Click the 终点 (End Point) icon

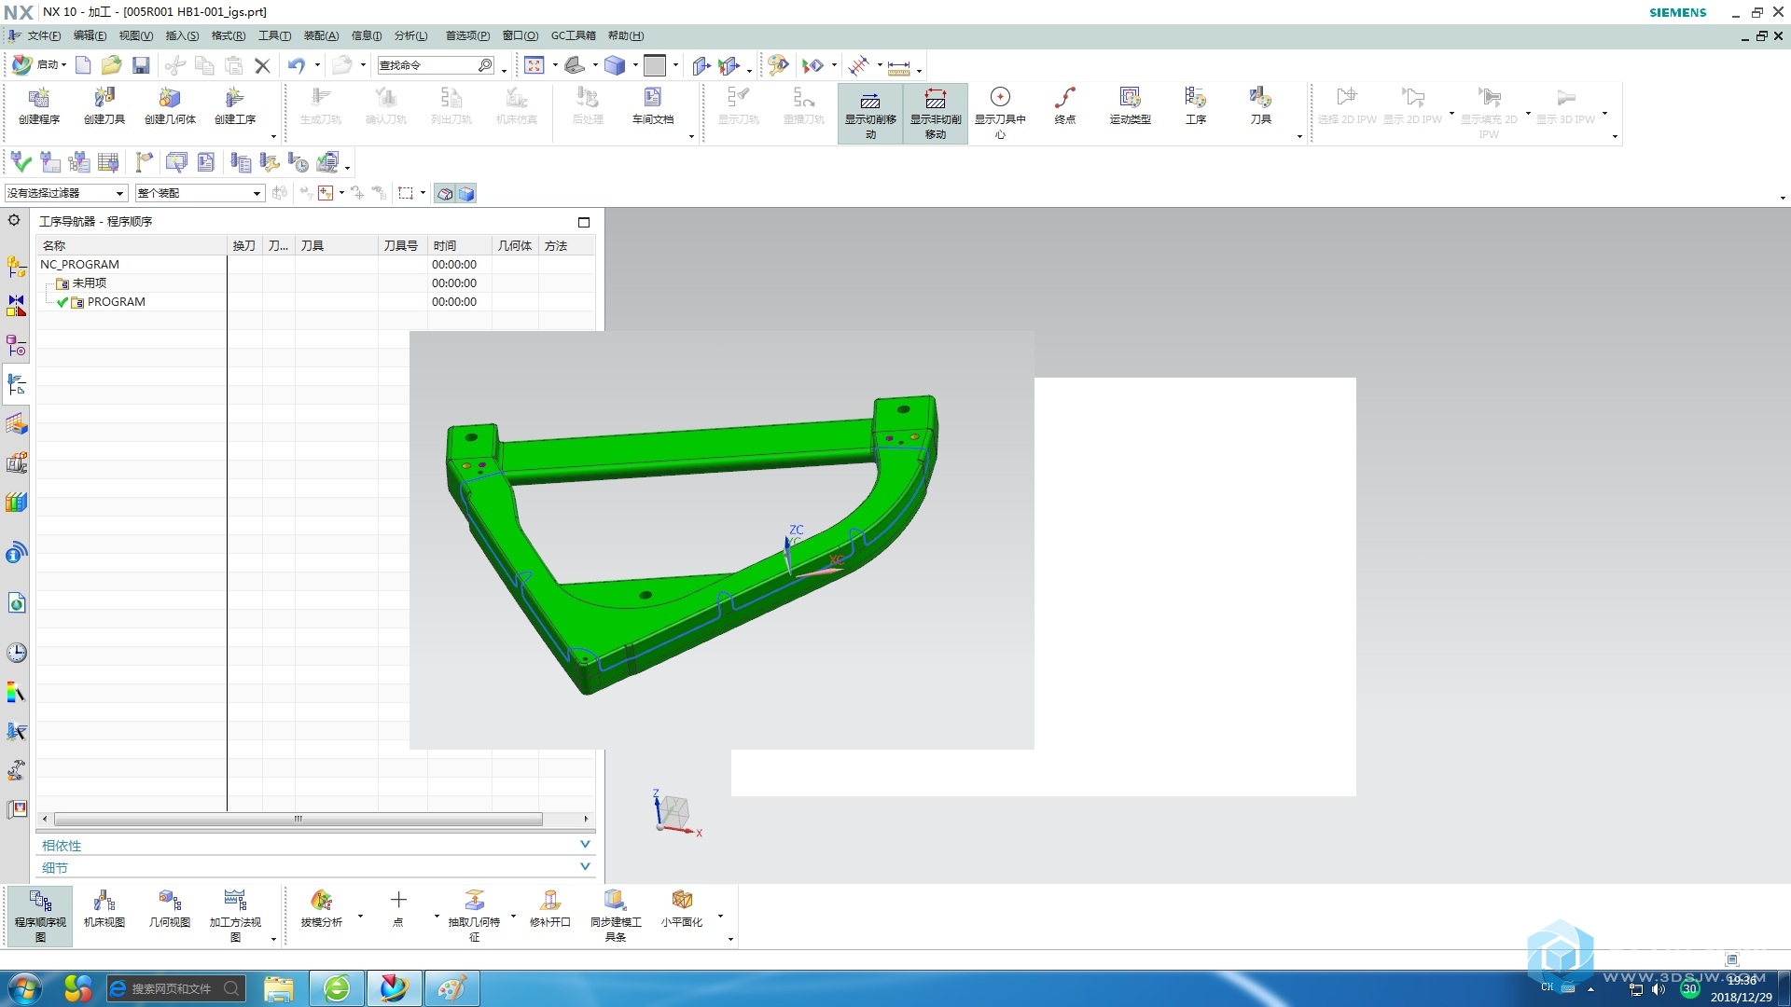(x=1065, y=105)
